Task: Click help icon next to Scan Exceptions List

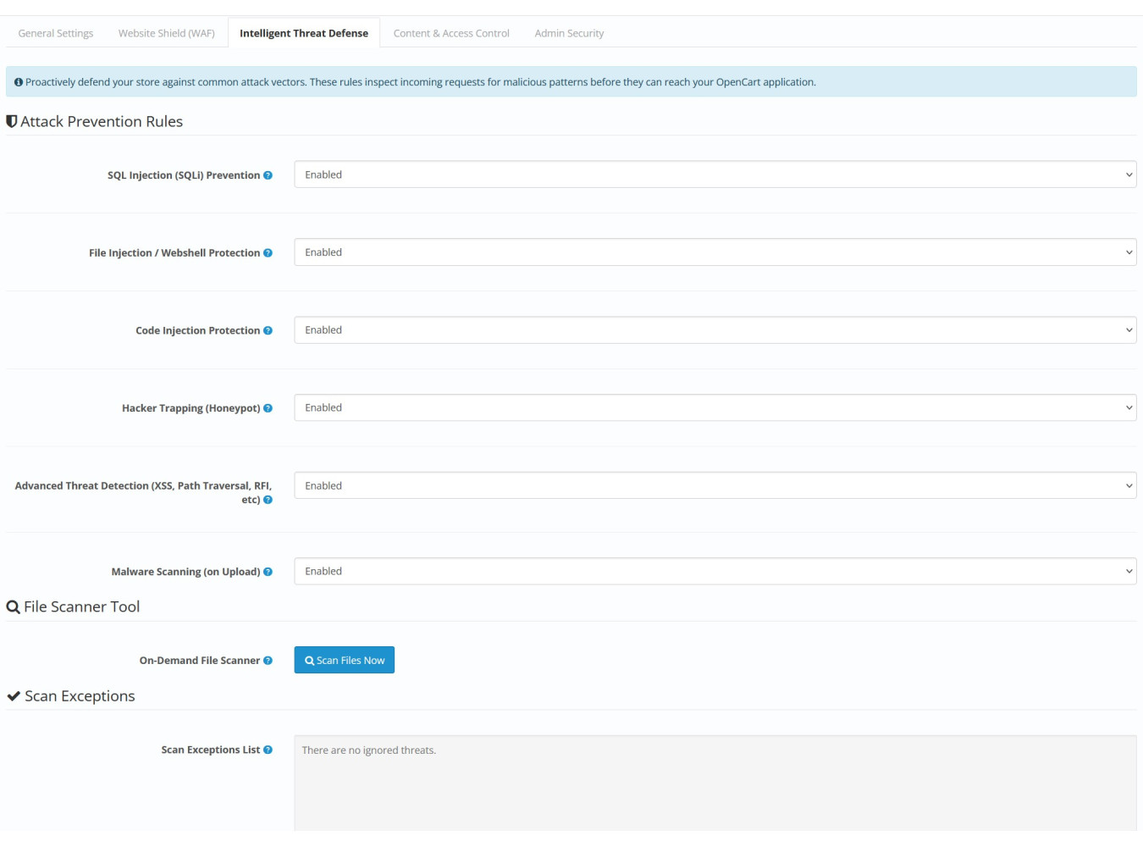Action: point(268,750)
